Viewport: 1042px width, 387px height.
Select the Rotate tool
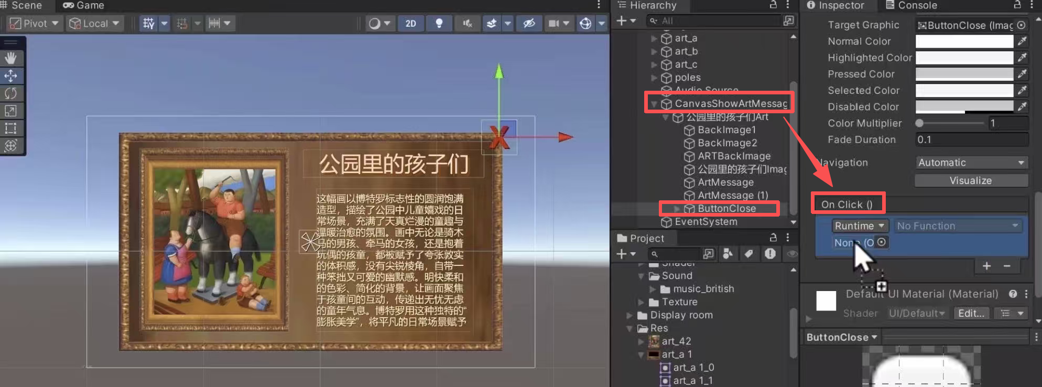[x=10, y=93]
